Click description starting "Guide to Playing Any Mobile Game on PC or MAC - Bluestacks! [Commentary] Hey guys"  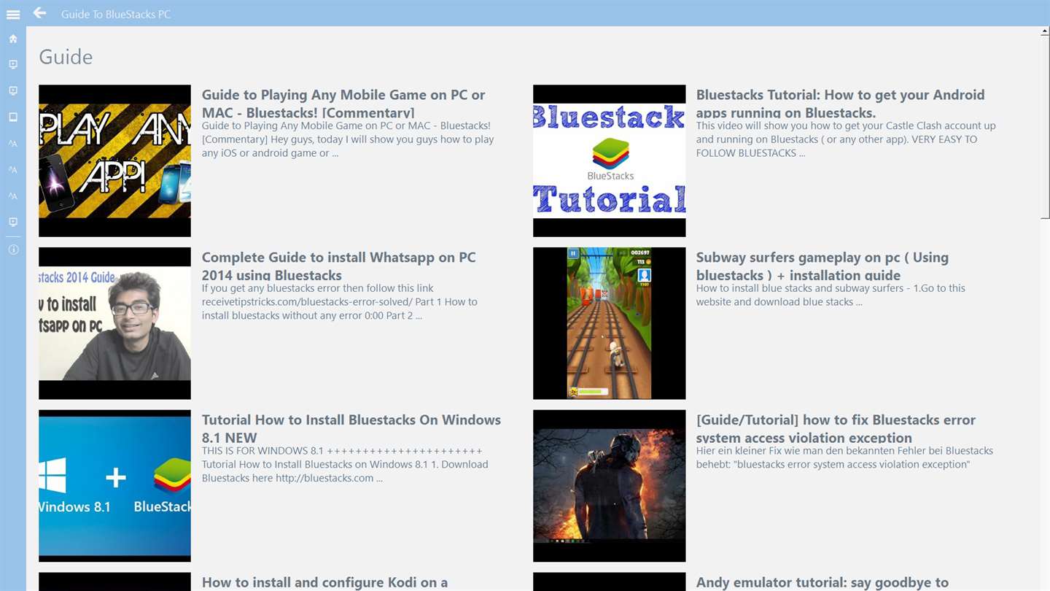(348, 139)
